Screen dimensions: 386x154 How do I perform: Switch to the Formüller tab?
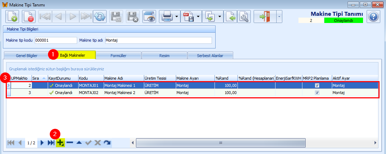point(118,56)
